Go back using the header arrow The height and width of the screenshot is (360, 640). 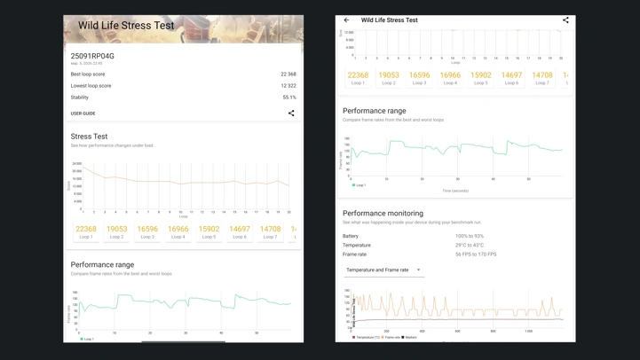(x=346, y=20)
